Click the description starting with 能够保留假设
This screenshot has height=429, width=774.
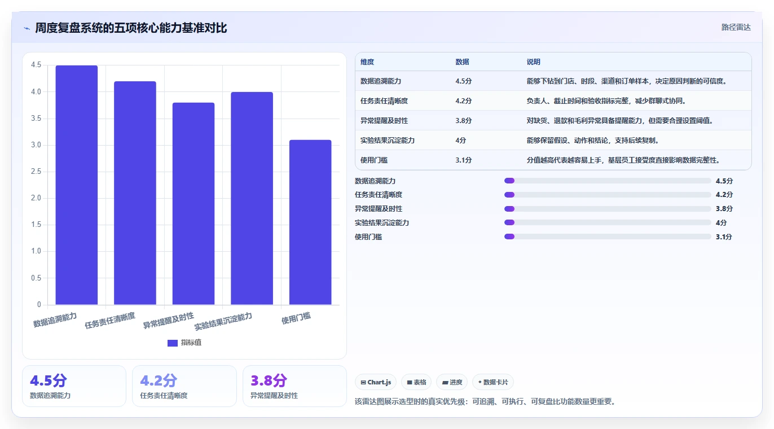[593, 141]
